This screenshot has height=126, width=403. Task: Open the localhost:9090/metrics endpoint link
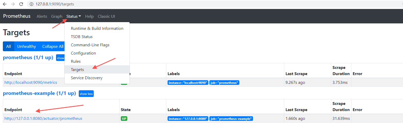click(31, 82)
